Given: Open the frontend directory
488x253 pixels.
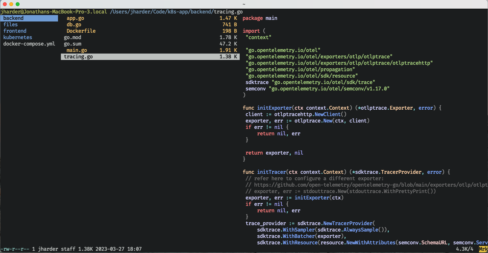Looking at the screenshot, I should click(15, 31).
